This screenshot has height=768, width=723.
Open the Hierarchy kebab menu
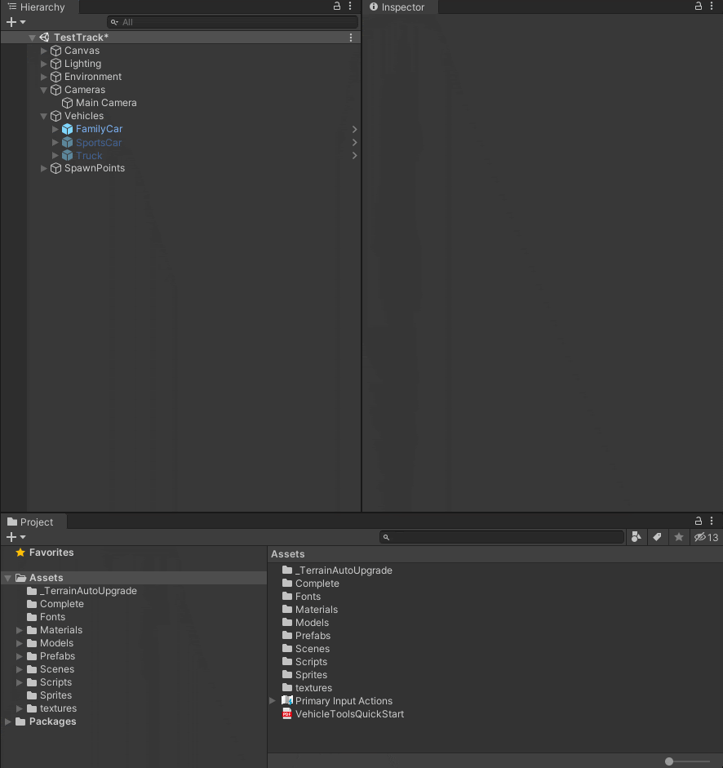(x=350, y=7)
